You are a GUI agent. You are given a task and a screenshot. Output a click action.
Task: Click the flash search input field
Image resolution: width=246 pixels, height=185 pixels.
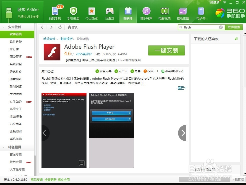[201, 27]
